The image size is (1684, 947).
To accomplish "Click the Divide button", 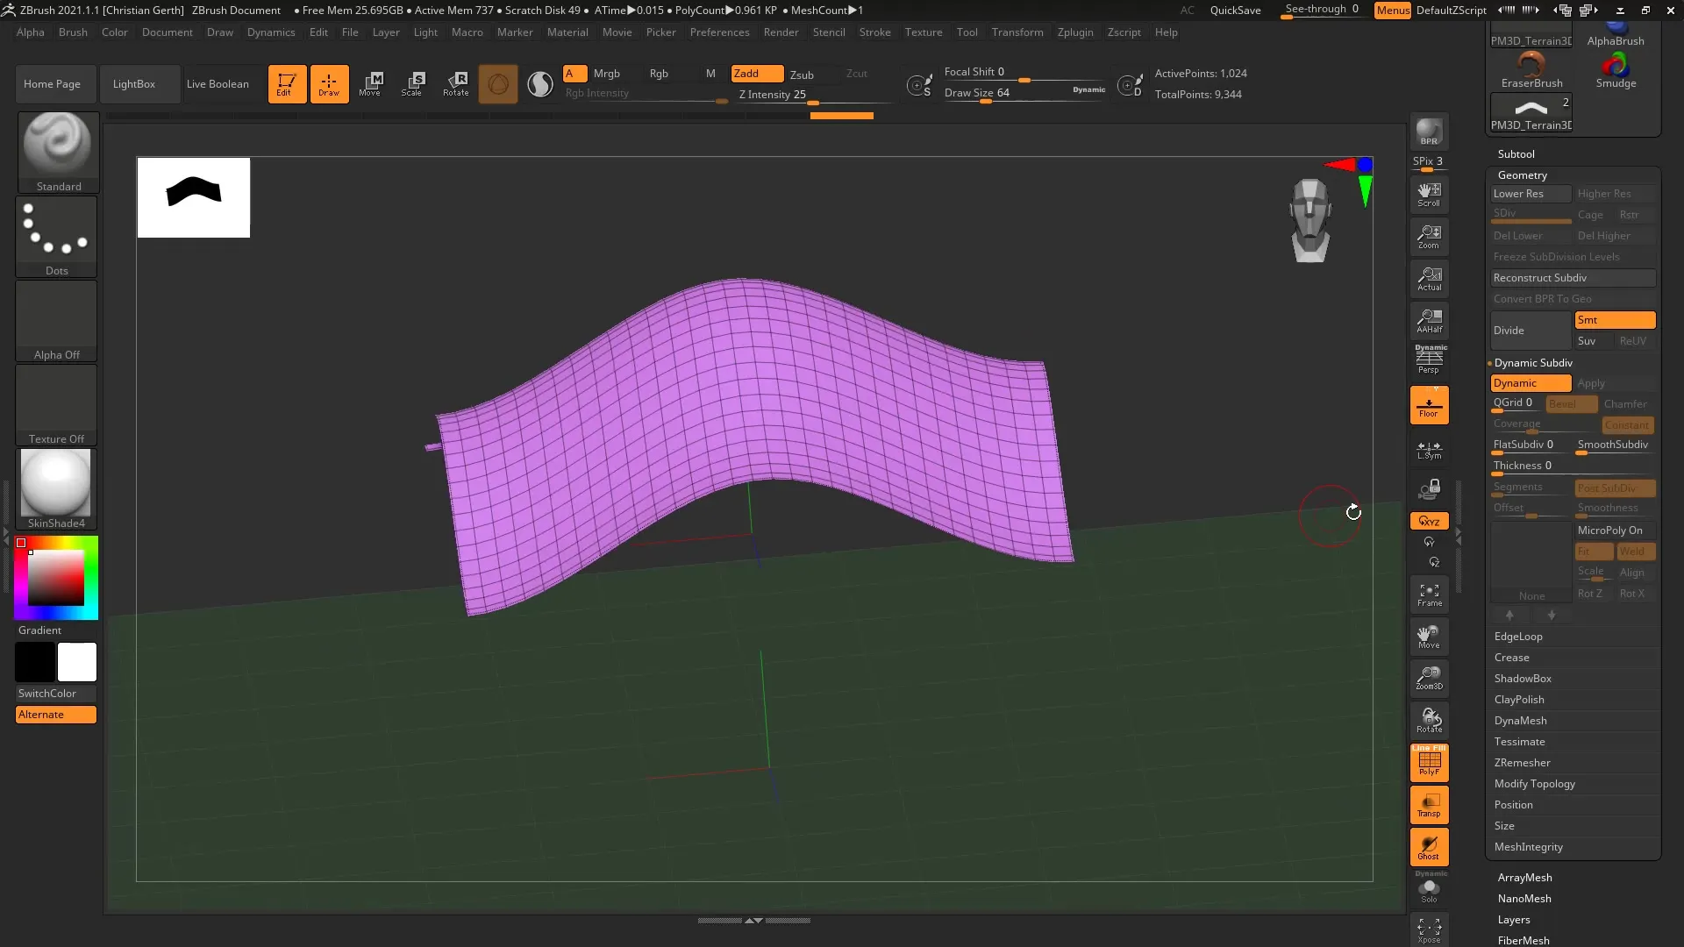I will (1531, 331).
